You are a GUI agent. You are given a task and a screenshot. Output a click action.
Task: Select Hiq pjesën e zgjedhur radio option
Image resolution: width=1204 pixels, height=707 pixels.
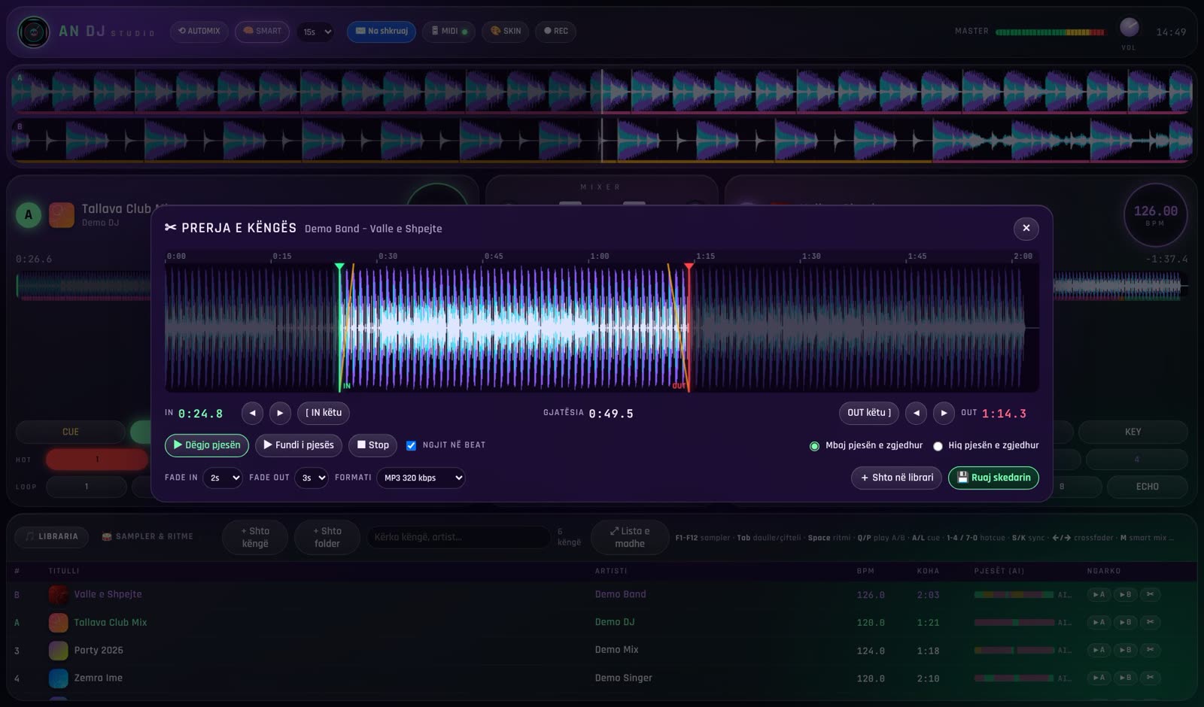coord(938,446)
